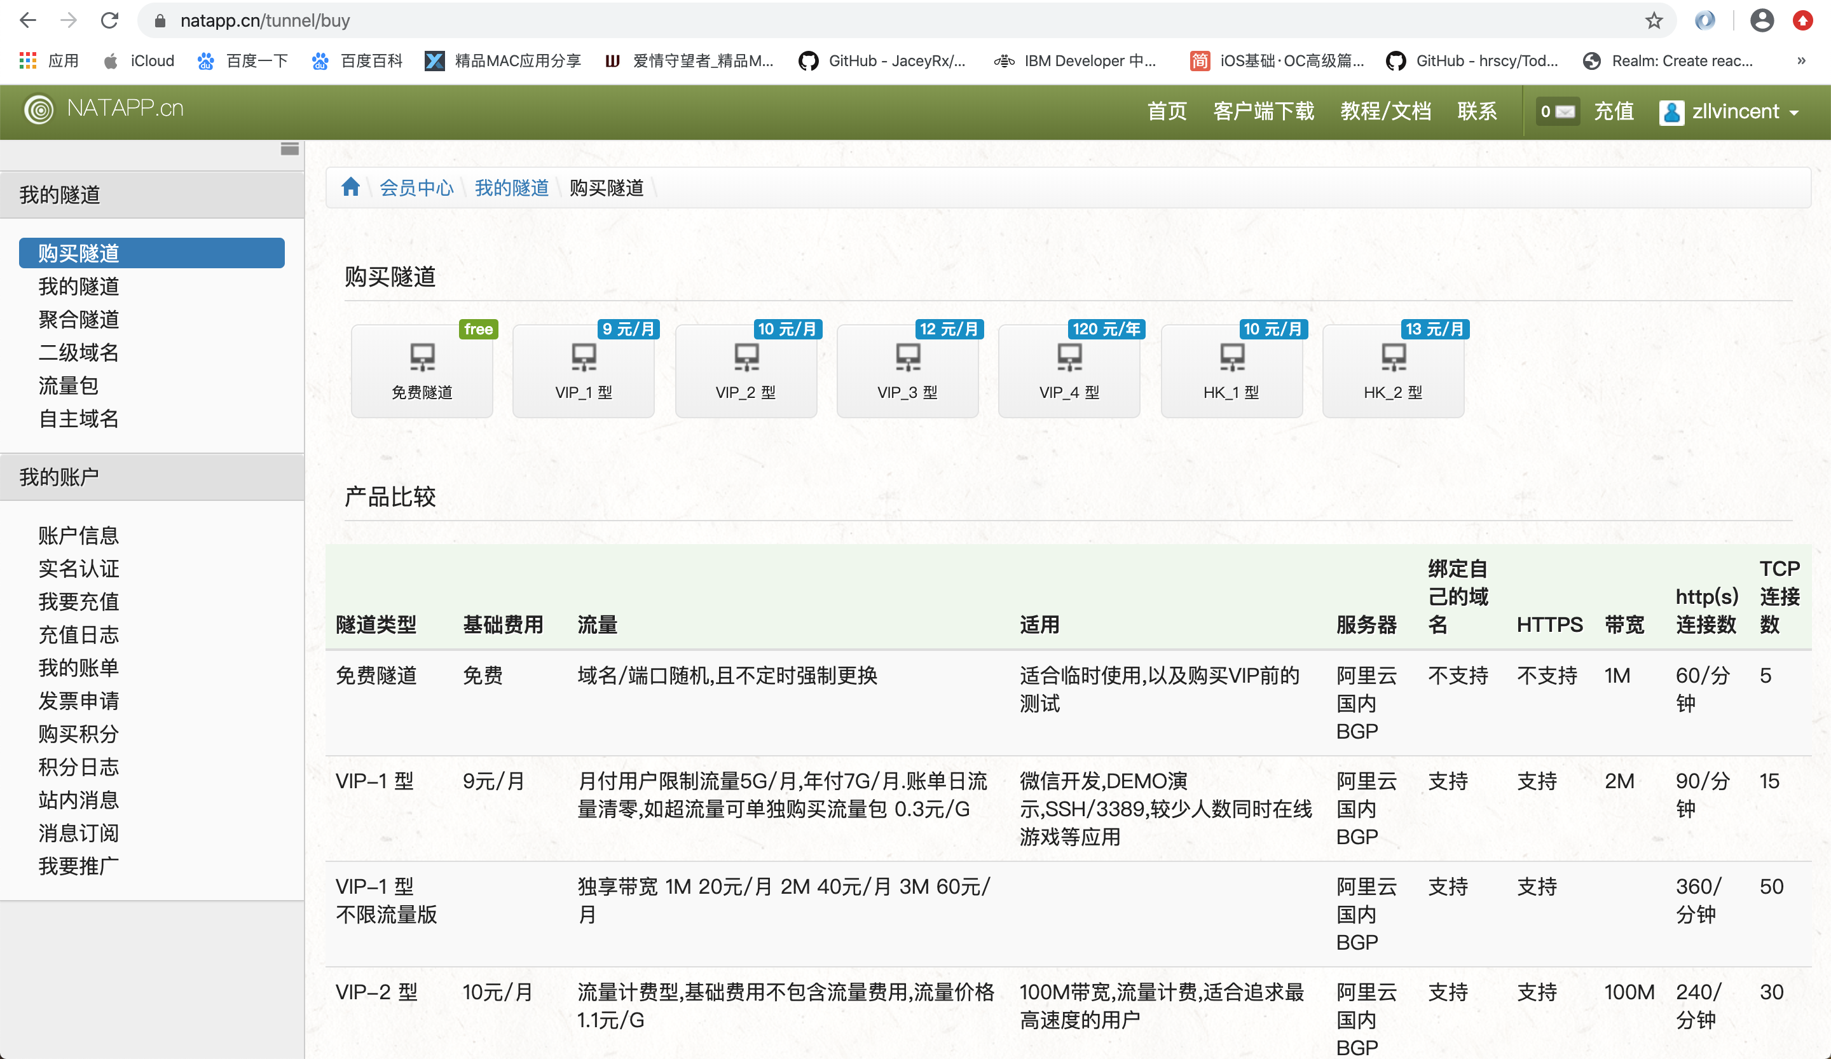Open 自主域名 in the sidebar
Image resolution: width=1831 pixels, height=1059 pixels.
click(x=78, y=418)
